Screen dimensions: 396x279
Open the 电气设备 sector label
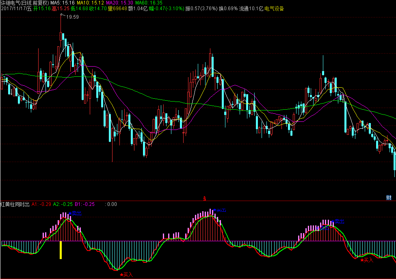pos(274,9)
